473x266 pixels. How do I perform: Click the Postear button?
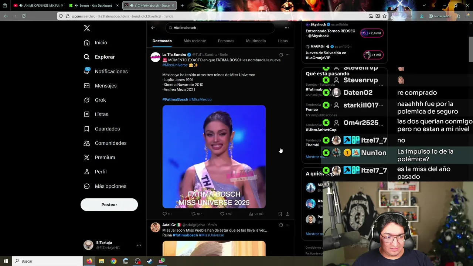click(109, 205)
